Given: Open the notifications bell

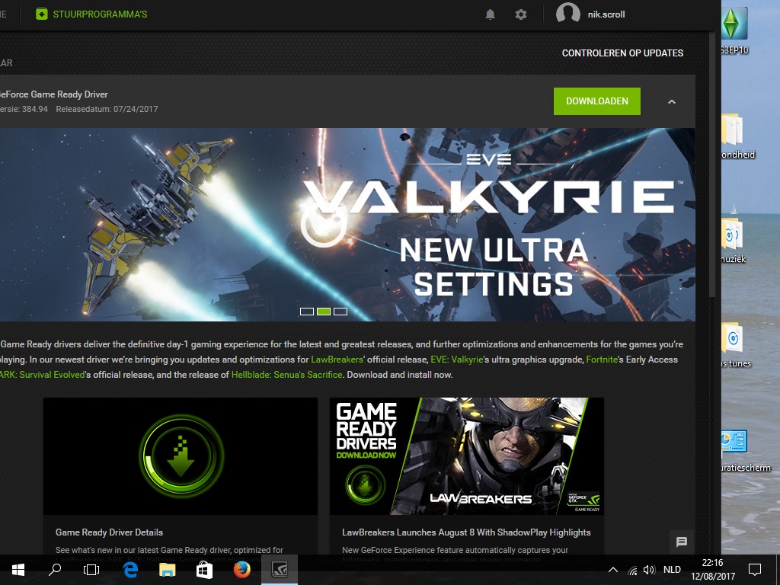Looking at the screenshot, I should [x=490, y=14].
